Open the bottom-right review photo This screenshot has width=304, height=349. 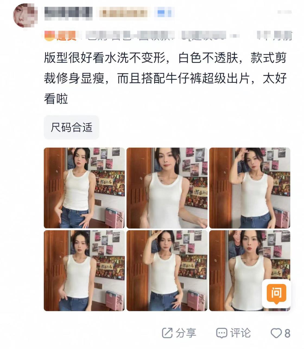point(250,271)
